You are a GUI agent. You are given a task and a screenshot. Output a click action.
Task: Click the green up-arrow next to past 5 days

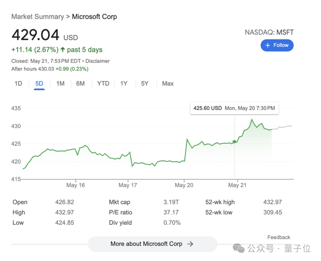point(63,50)
